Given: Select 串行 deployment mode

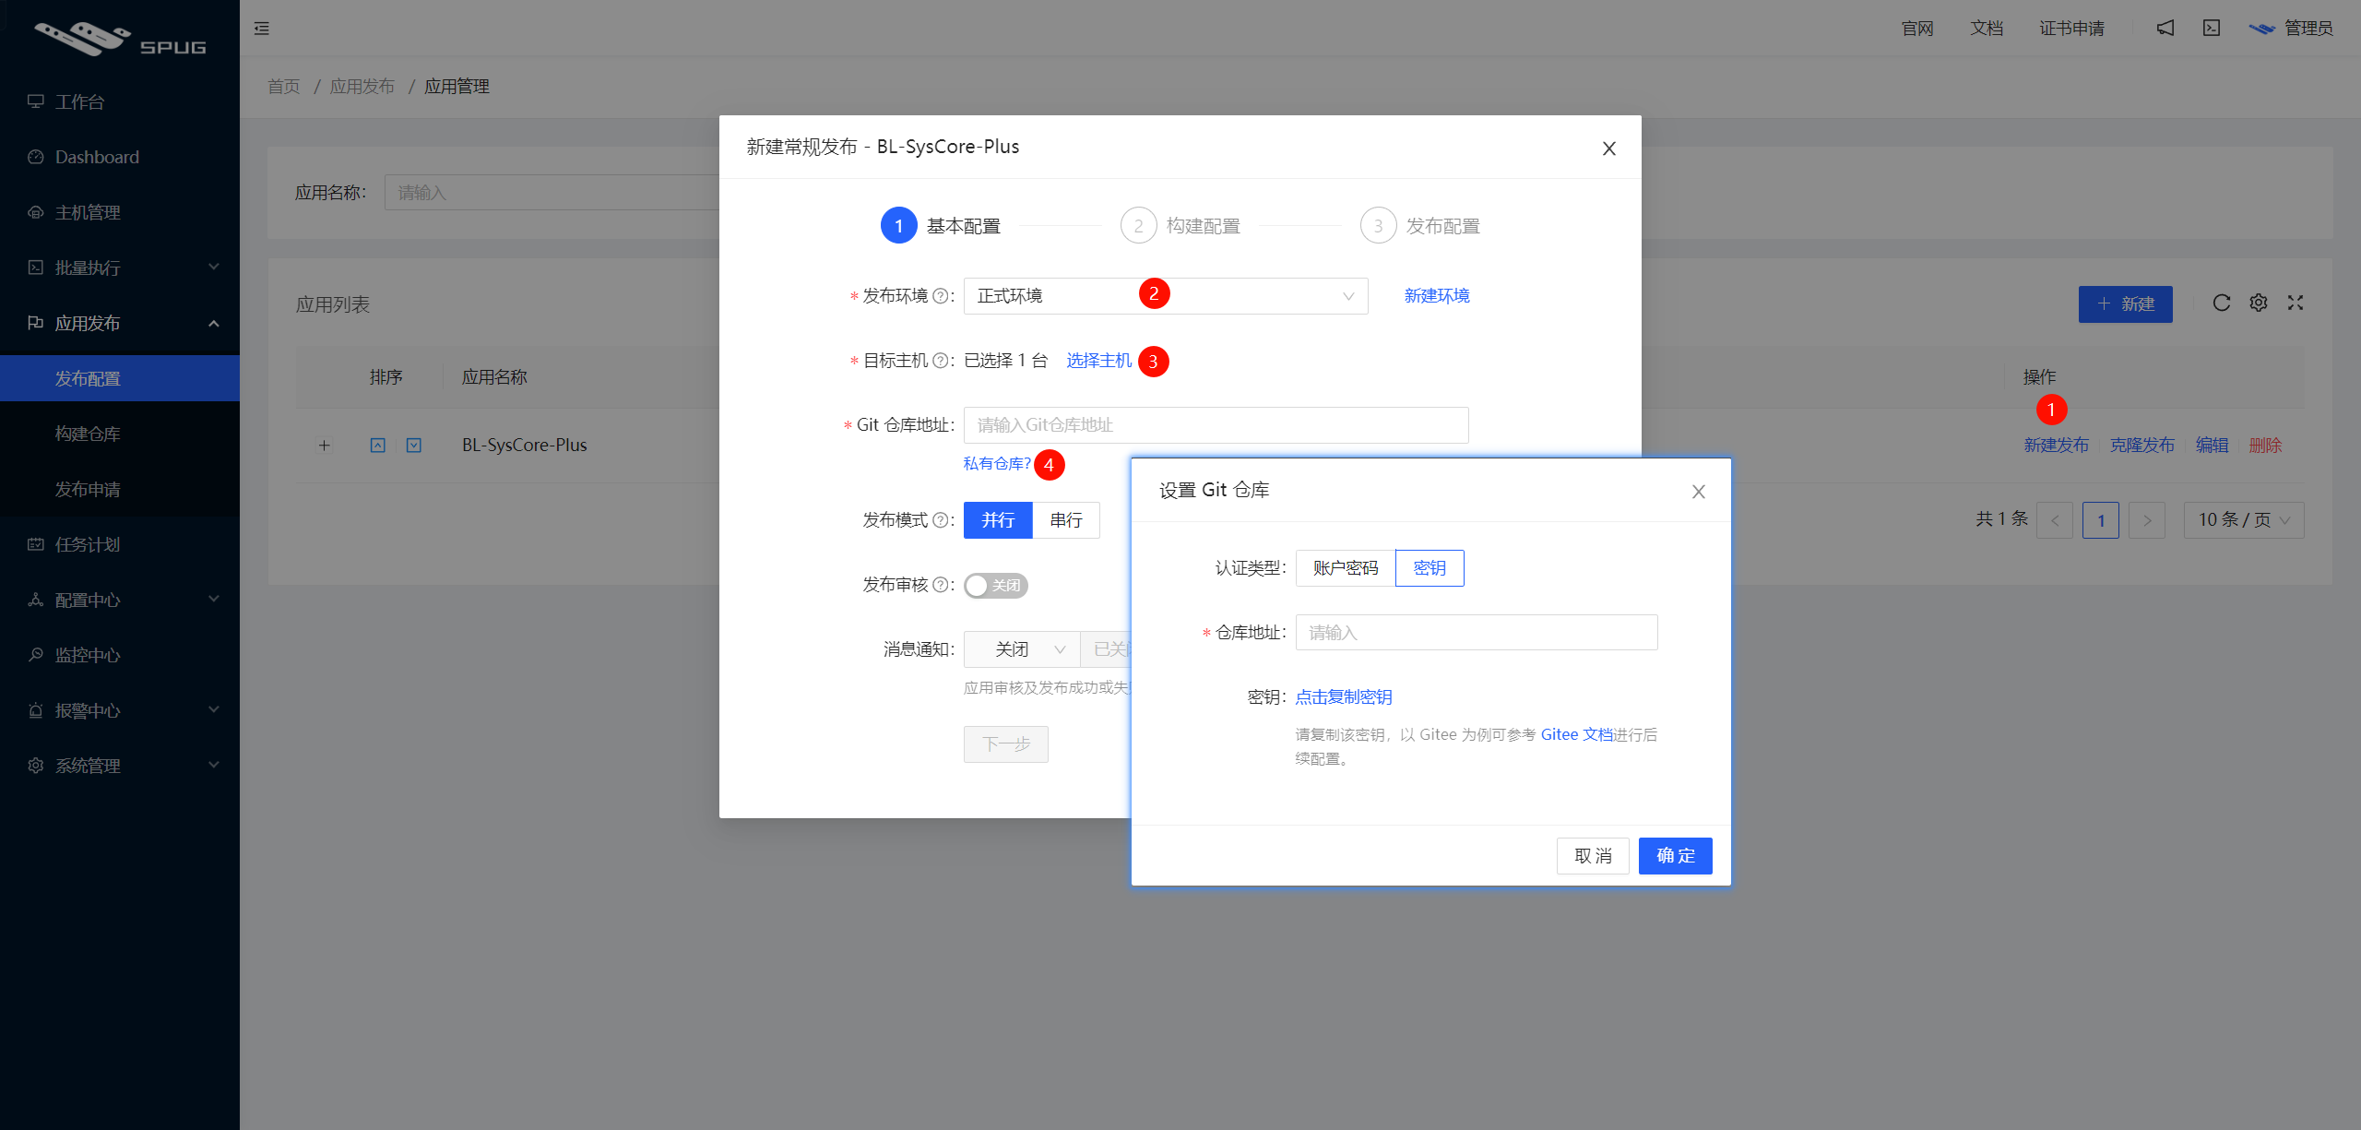Looking at the screenshot, I should click(x=1066, y=520).
